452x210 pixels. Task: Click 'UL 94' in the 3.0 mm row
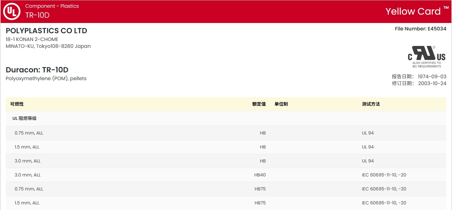point(368,161)
